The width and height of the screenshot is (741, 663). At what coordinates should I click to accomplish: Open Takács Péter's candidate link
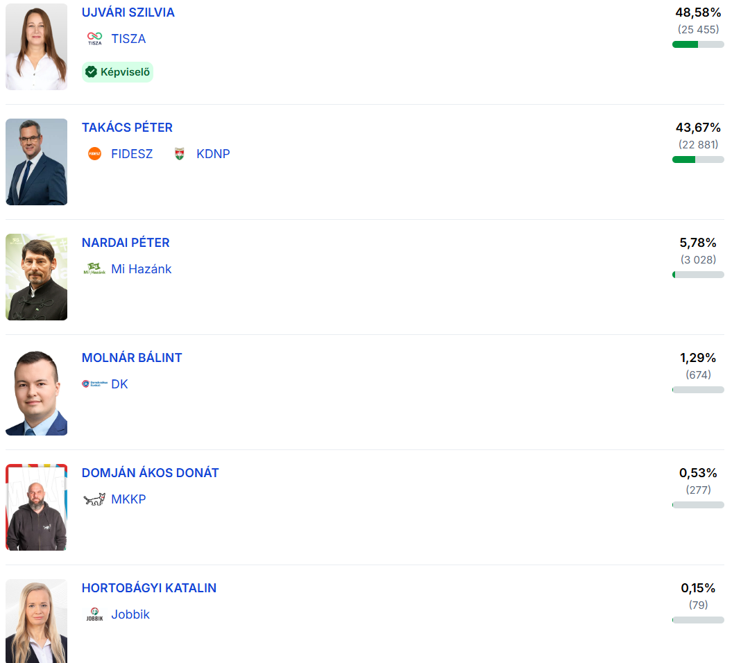127,128
